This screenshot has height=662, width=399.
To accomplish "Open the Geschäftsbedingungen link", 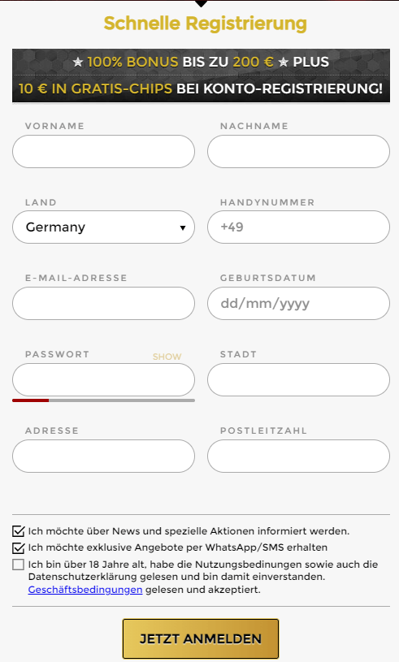I will (85, 590).
